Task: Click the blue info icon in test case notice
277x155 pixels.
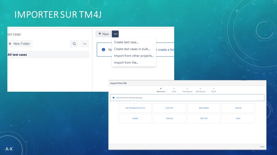Action: coord(103,50)
